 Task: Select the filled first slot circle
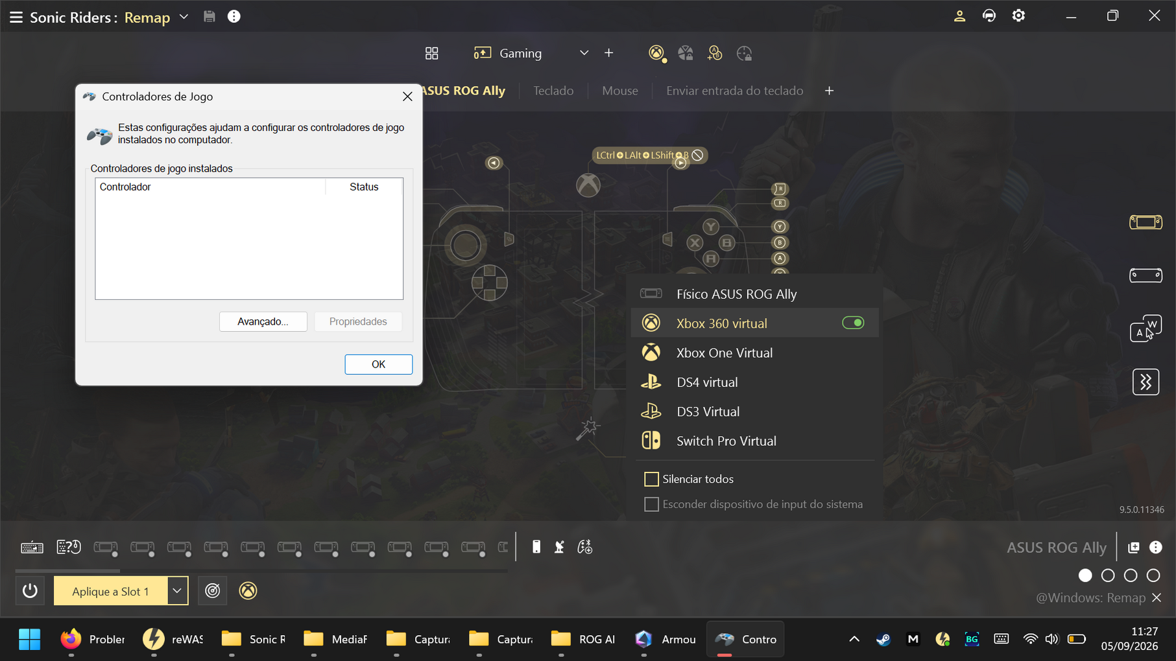point(1085,575)
